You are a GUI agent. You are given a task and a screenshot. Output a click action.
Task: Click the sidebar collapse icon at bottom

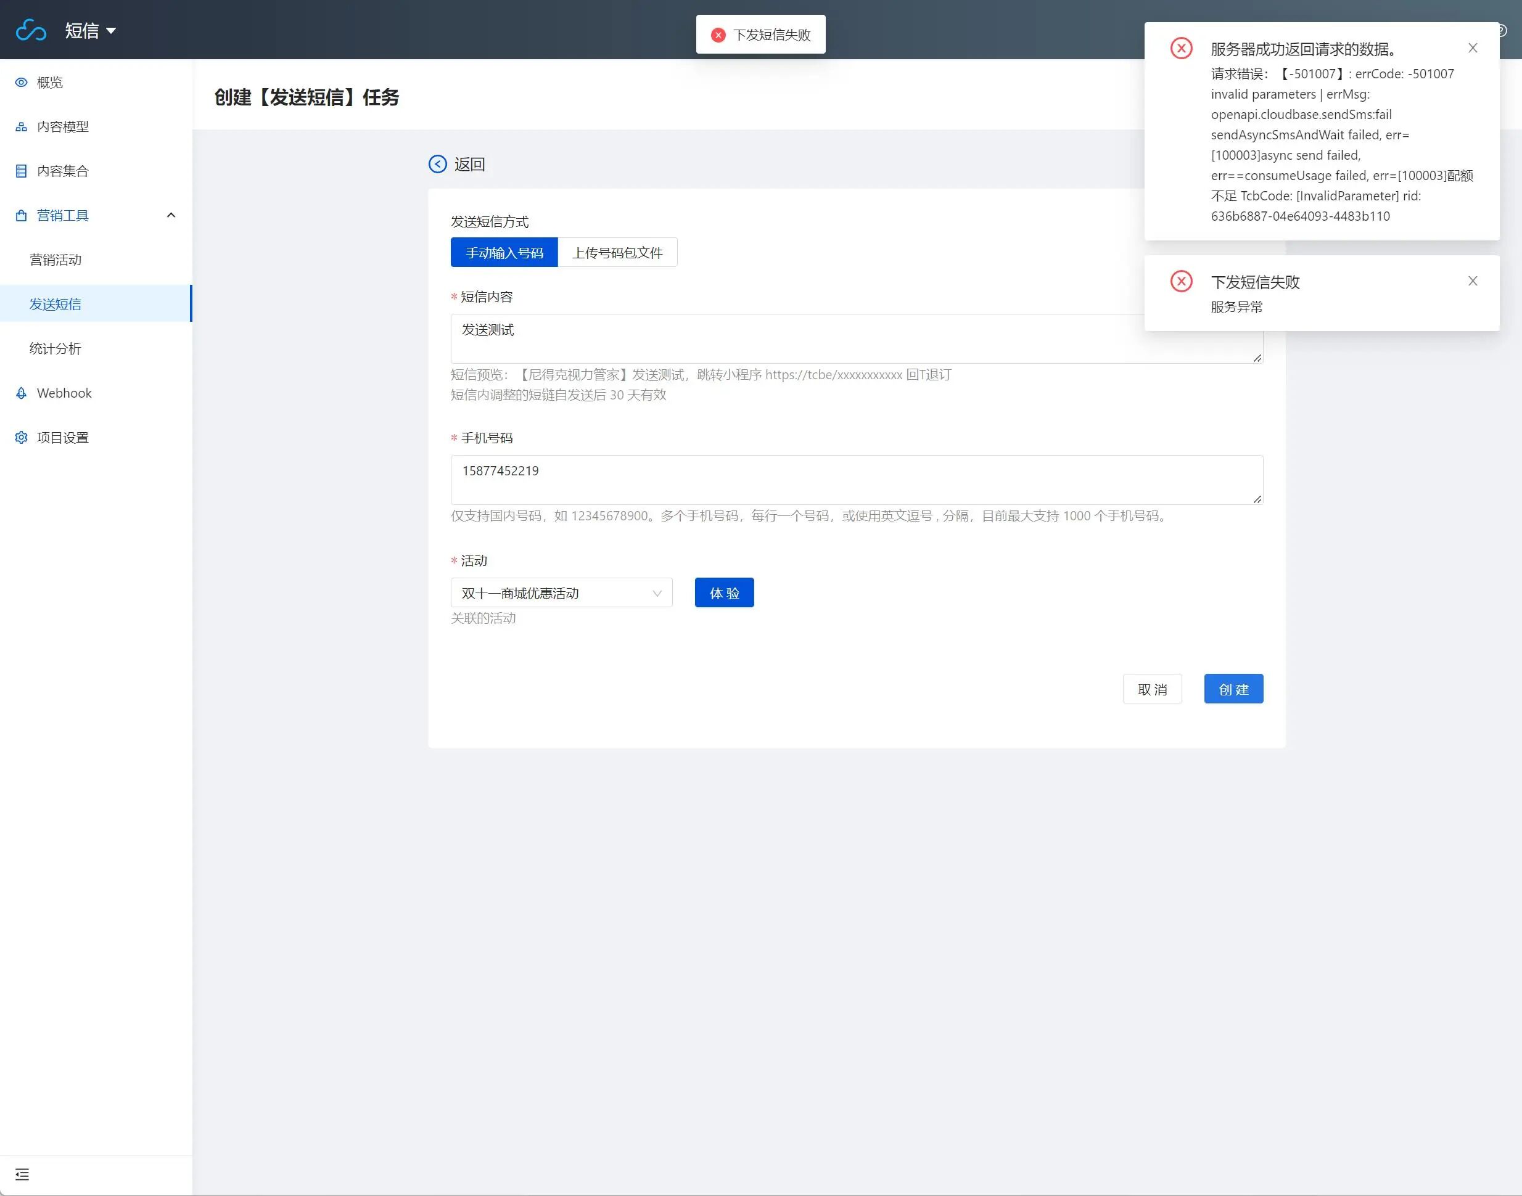(22, 1174)
